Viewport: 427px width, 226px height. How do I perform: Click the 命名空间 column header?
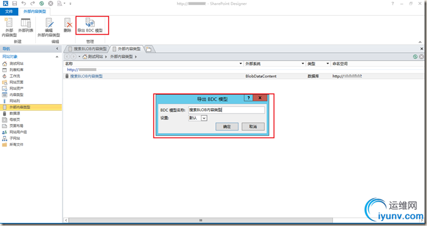340,64
